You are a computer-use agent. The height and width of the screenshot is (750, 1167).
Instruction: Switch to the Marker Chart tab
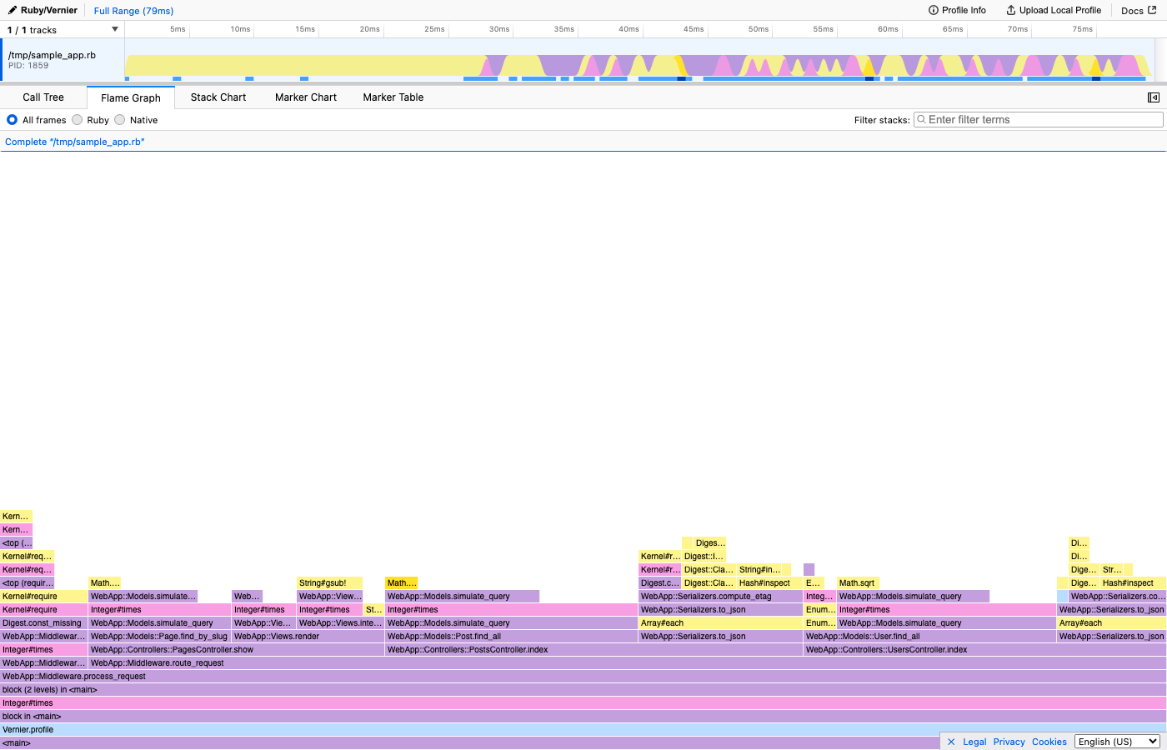click(x=305, y=97)
